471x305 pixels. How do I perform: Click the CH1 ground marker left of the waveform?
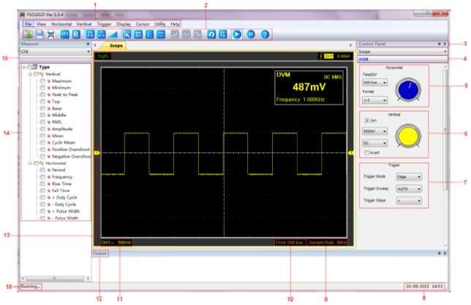(97, 153)
